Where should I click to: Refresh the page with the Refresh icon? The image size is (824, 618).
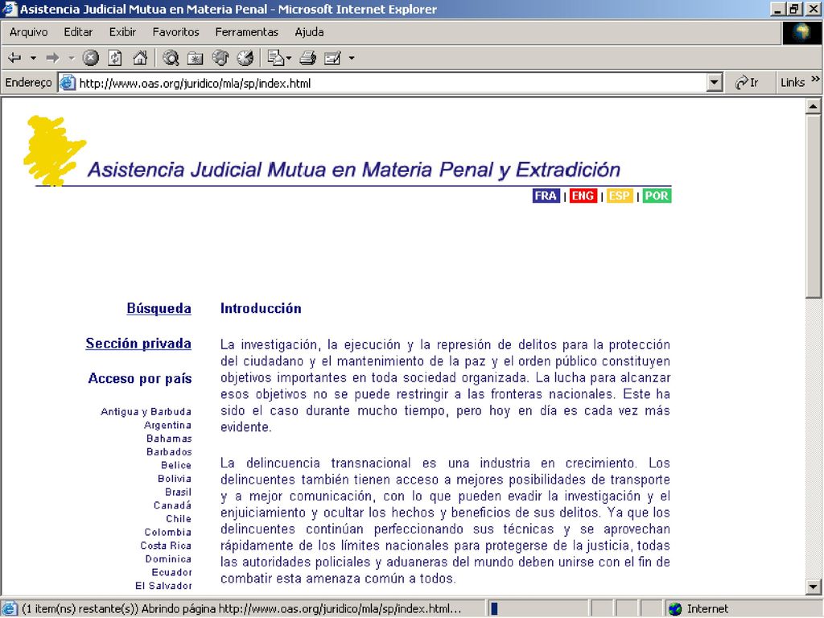115,58
